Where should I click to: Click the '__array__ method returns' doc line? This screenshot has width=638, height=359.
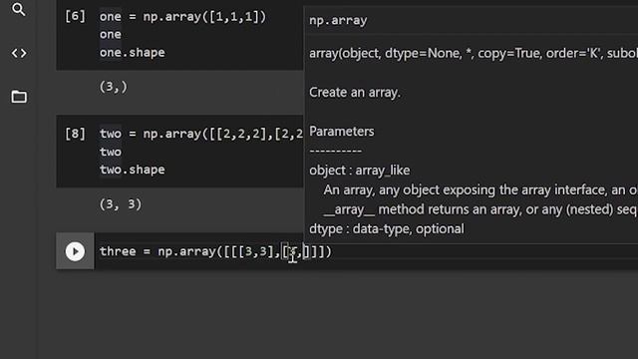pos(480,209)
